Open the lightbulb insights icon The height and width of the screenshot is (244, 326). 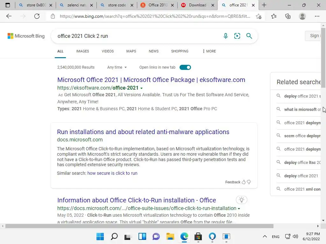(x=241, y=200)
